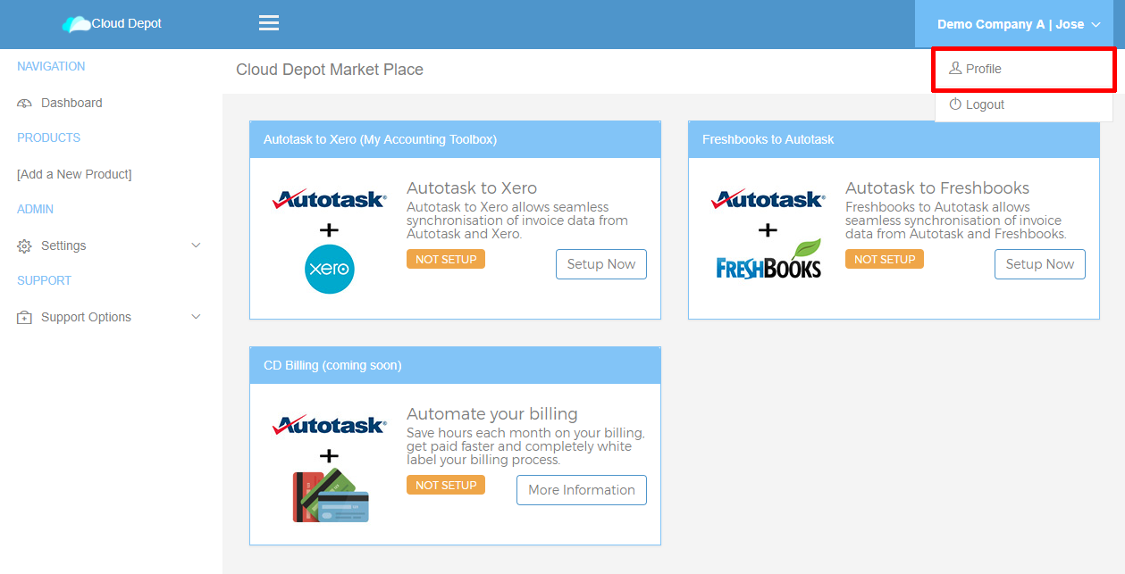
Task: Click Setup Now for Autotask to Freshbooks
Action: (x=1040, y=264)
